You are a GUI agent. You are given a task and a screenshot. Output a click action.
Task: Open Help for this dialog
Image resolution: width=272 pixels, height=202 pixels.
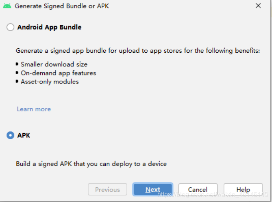(243, 189)
